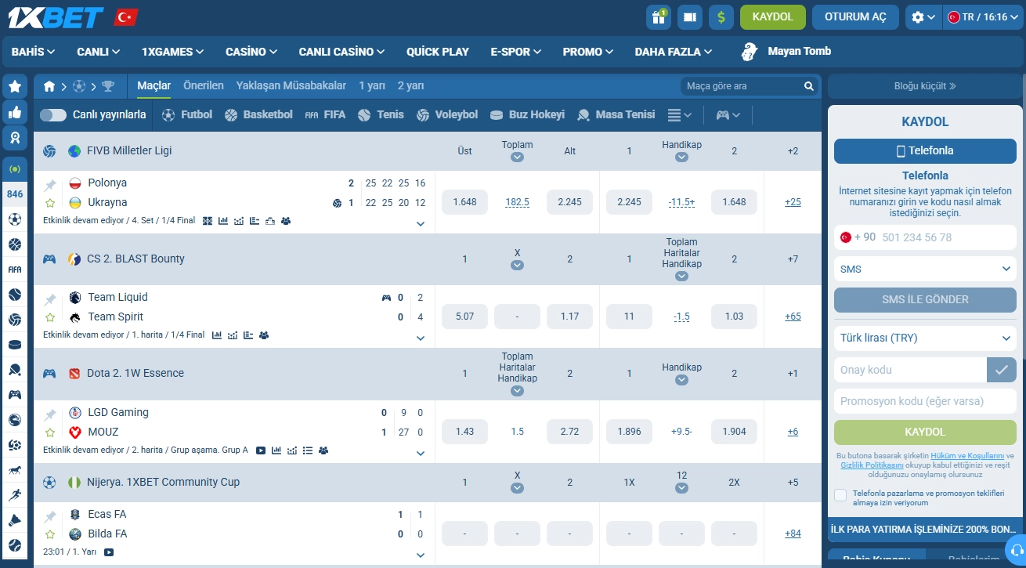
Task: Open the settings gear dropdown
Action: click(923, 17)
